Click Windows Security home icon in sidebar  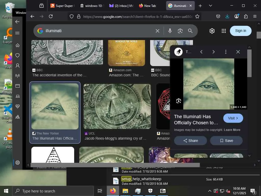point(18,45)
